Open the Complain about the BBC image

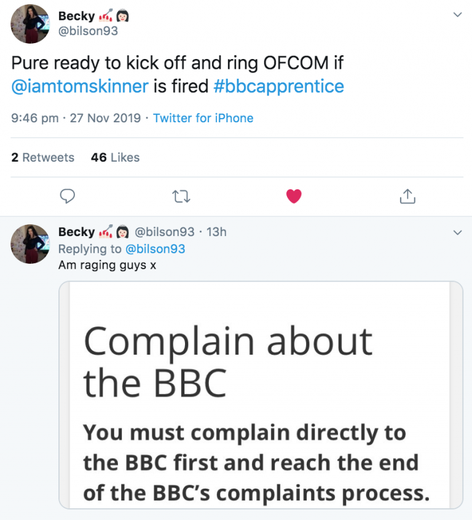coord(261,395)
